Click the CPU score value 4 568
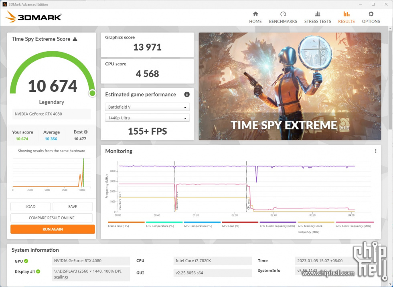The height and width of the screenshot is (287, 393). (x=148, y=74)
